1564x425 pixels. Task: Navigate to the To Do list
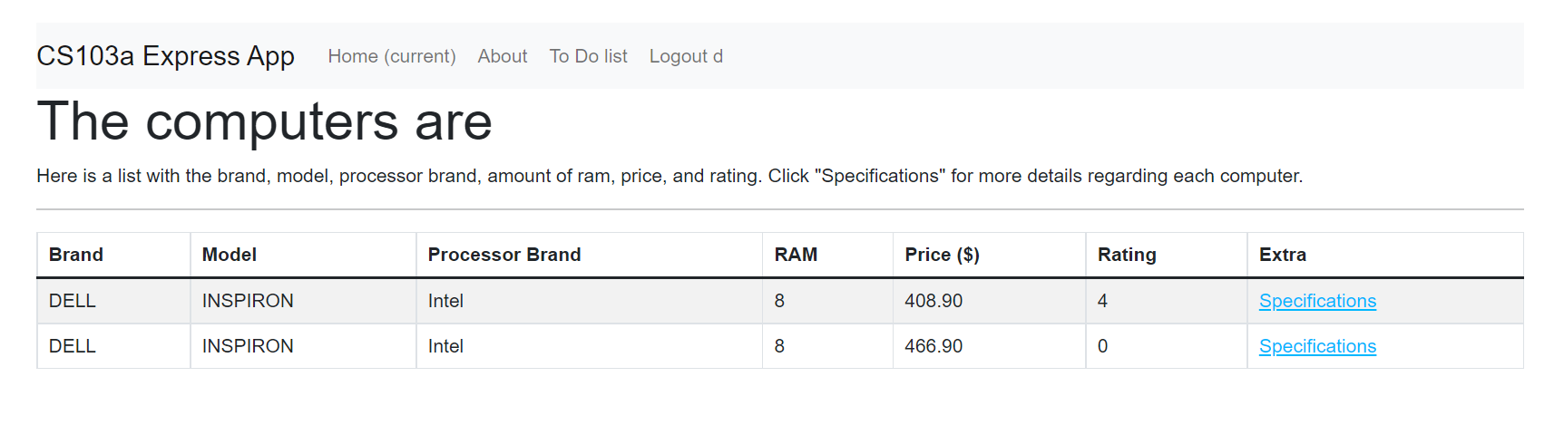coord(588,56)
